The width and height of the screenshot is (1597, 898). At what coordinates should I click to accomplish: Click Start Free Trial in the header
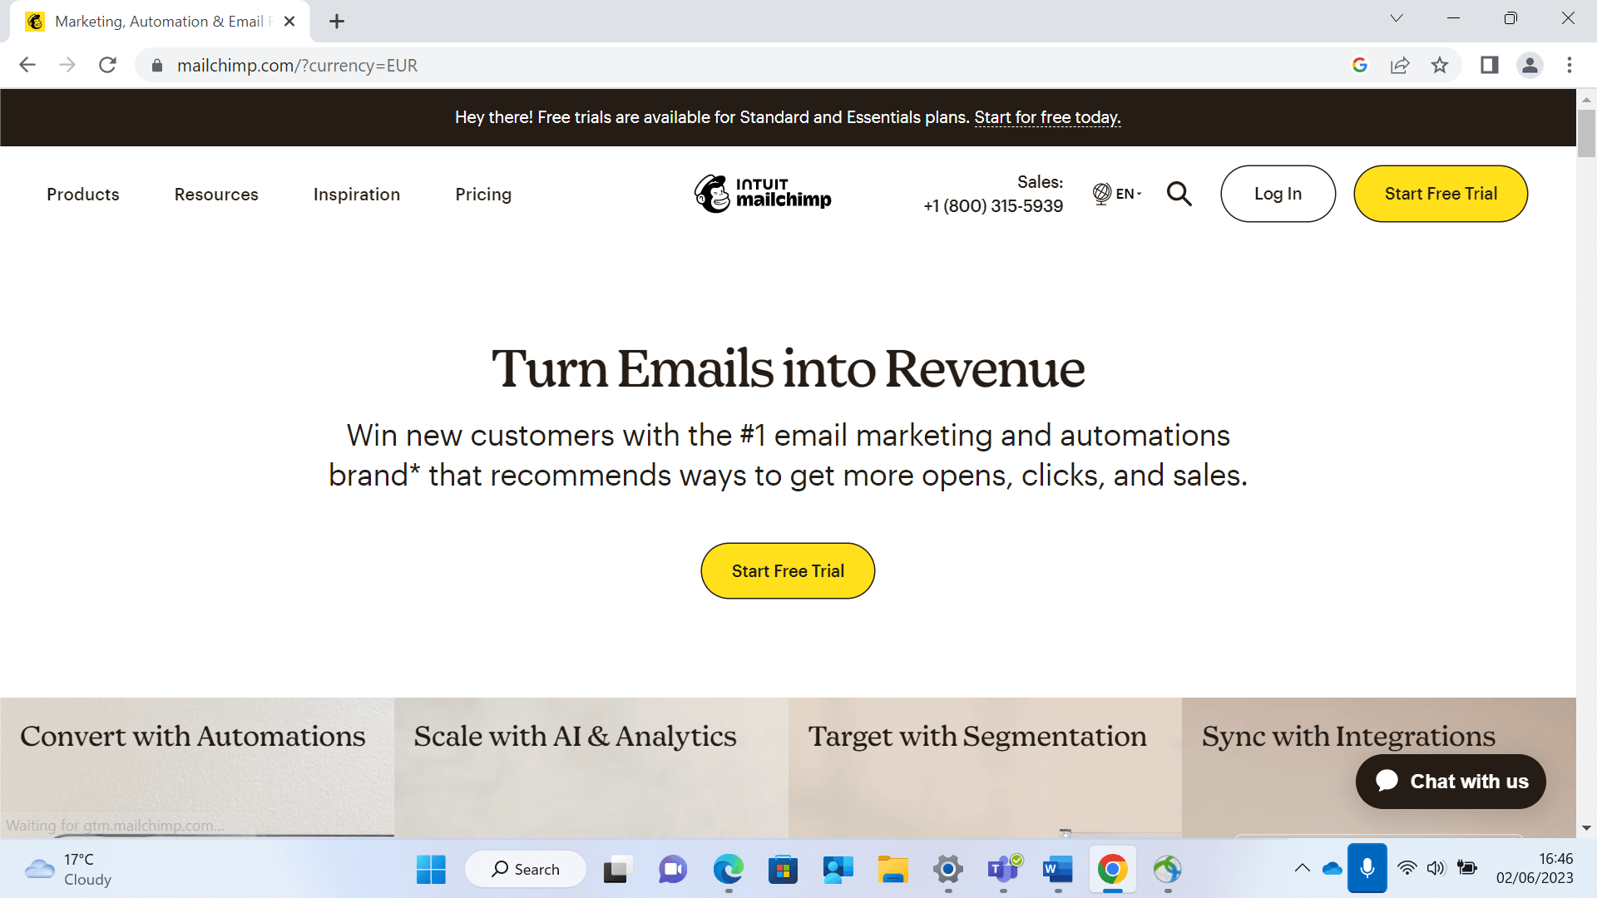click(x=1441, y=194)
